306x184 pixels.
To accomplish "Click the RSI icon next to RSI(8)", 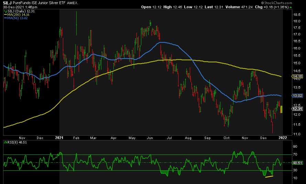I will (6, 142).
